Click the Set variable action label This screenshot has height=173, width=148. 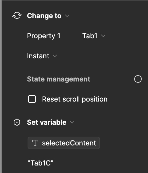coord(47,122)
